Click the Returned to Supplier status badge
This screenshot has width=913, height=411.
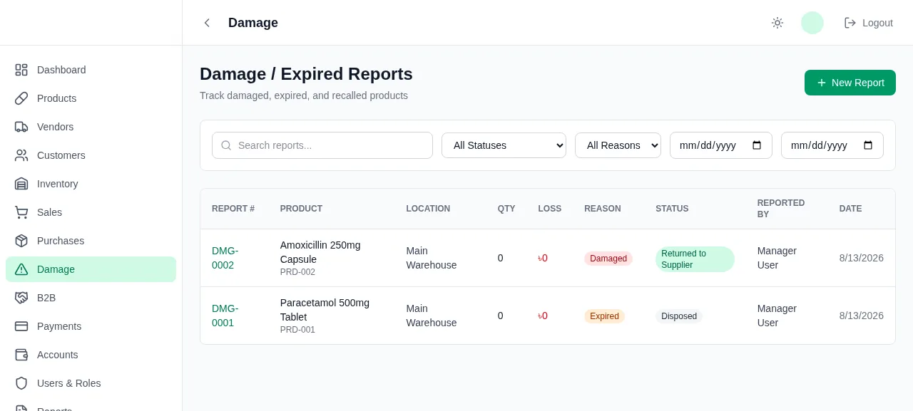pos(695,259)
